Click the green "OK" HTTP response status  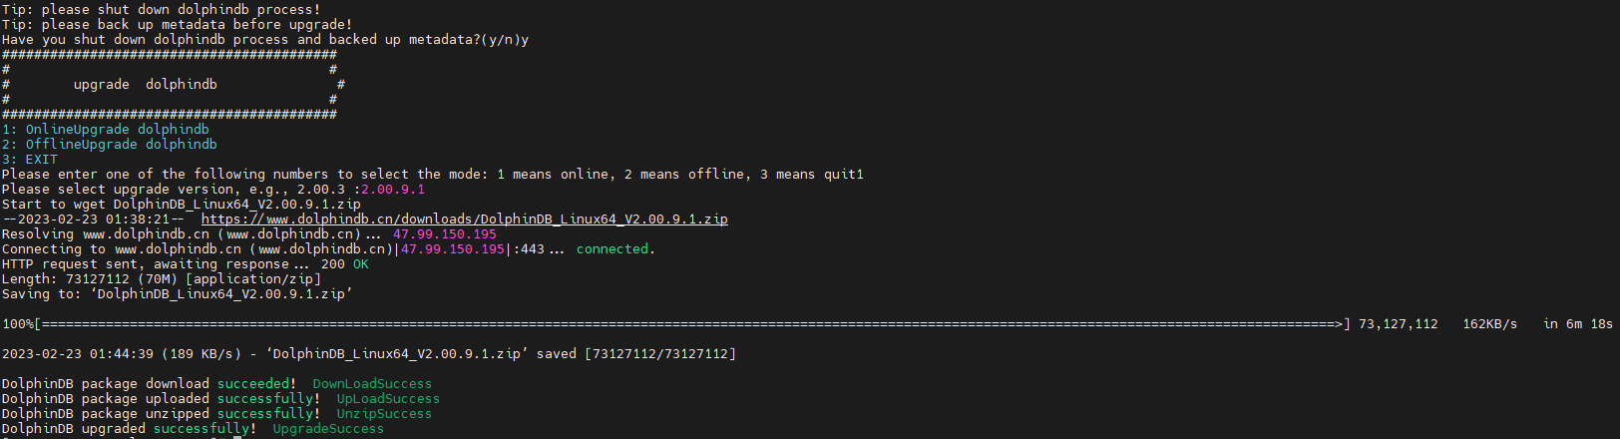point(360,264)
